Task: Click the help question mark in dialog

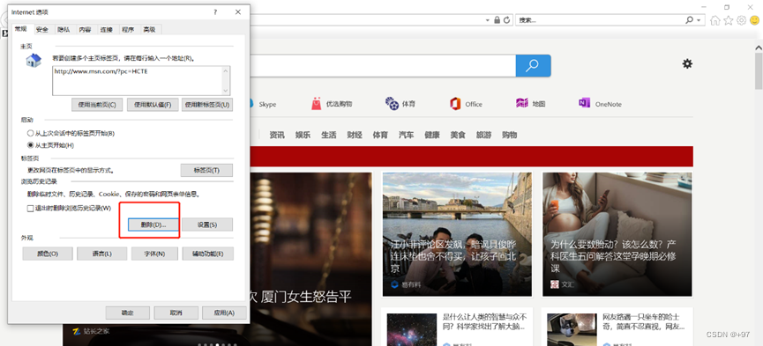Action: [215, 12]
